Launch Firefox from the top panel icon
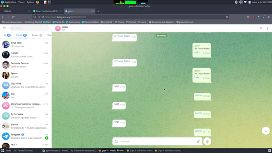 (x=38, y=2)
